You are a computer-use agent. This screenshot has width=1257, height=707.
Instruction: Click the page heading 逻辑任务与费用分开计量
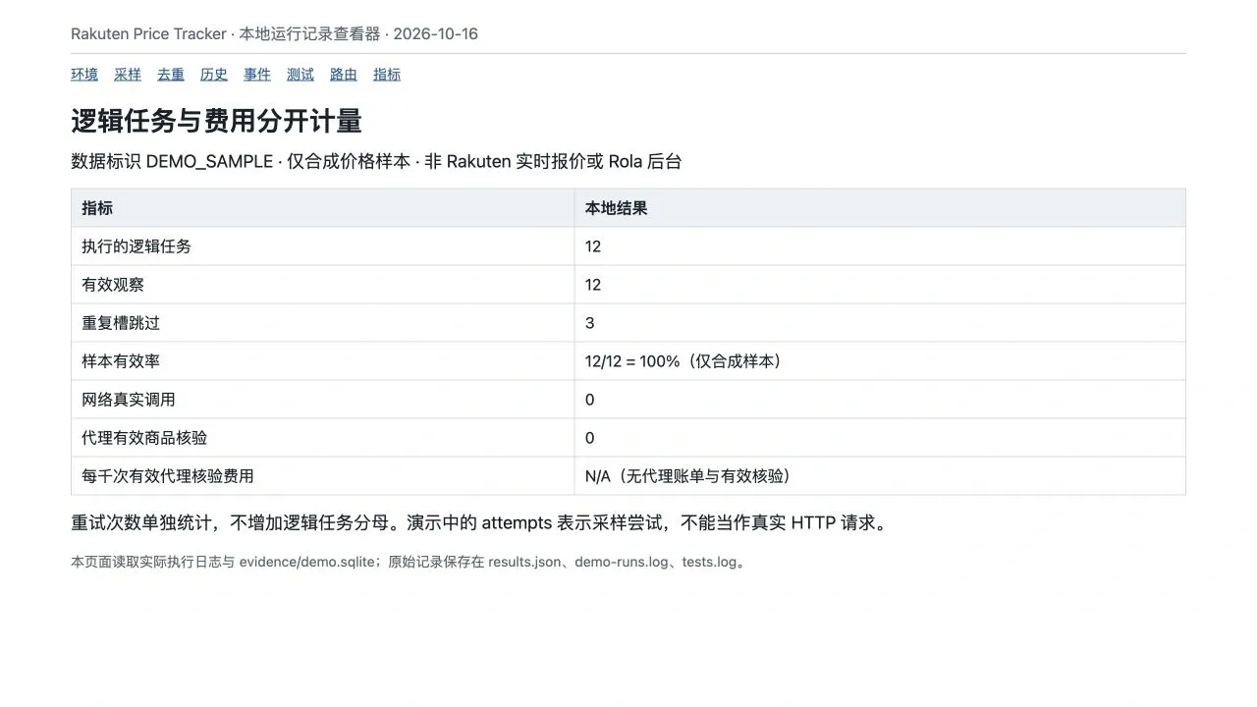216,122
